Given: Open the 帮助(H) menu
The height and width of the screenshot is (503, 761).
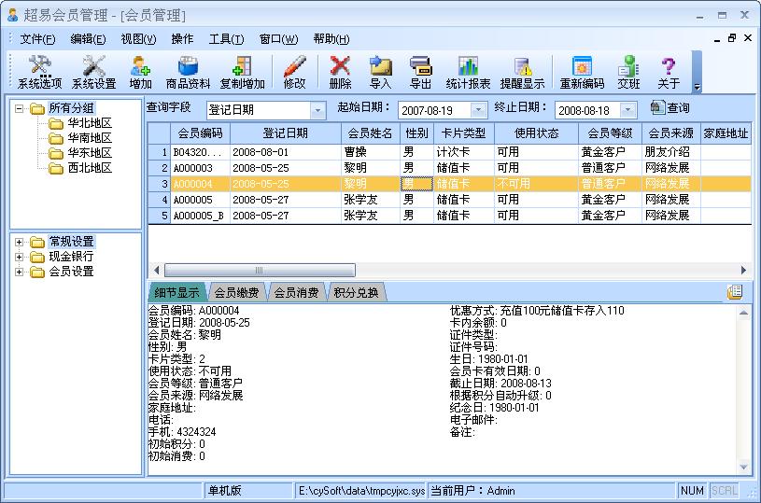Looking at the screenshot, I should click(x=331, y=39).
